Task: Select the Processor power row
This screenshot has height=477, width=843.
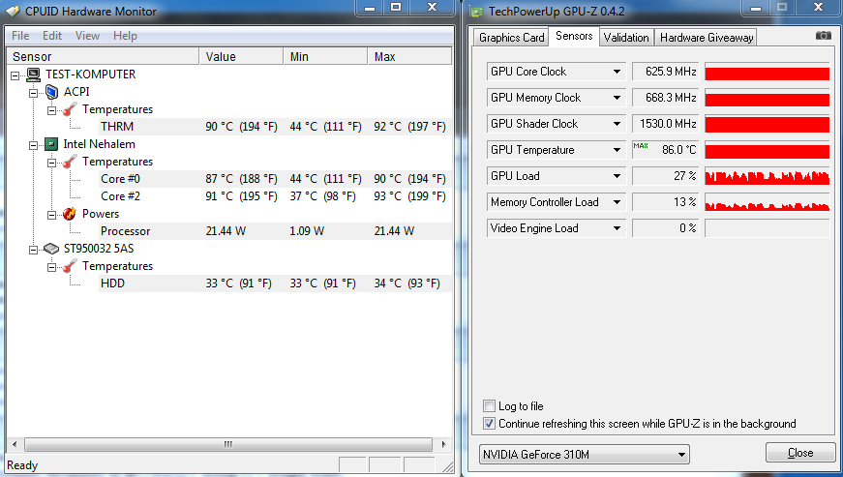Action: click(275, 231)
